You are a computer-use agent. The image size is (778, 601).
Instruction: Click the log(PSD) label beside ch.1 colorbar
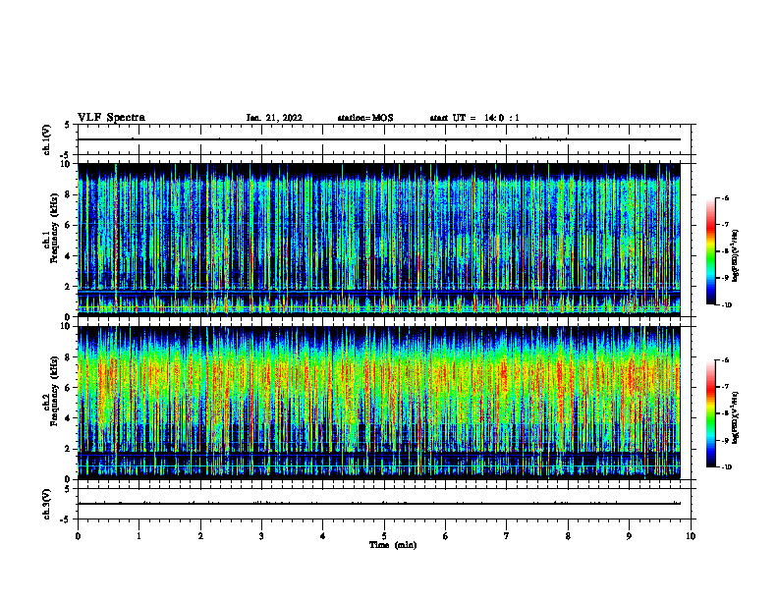click(736, 256)
